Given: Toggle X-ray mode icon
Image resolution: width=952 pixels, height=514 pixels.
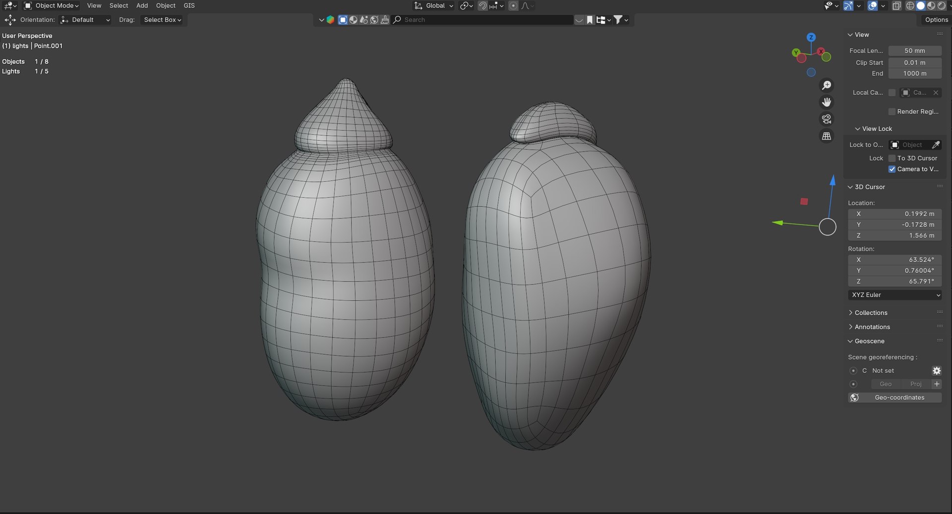Looking at the screenshot, I should (896, 6).
